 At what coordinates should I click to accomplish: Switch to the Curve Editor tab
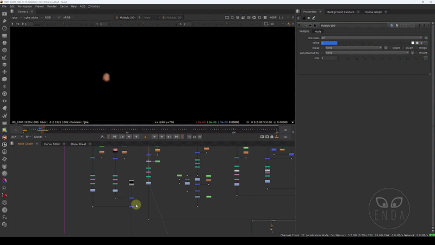52,144
